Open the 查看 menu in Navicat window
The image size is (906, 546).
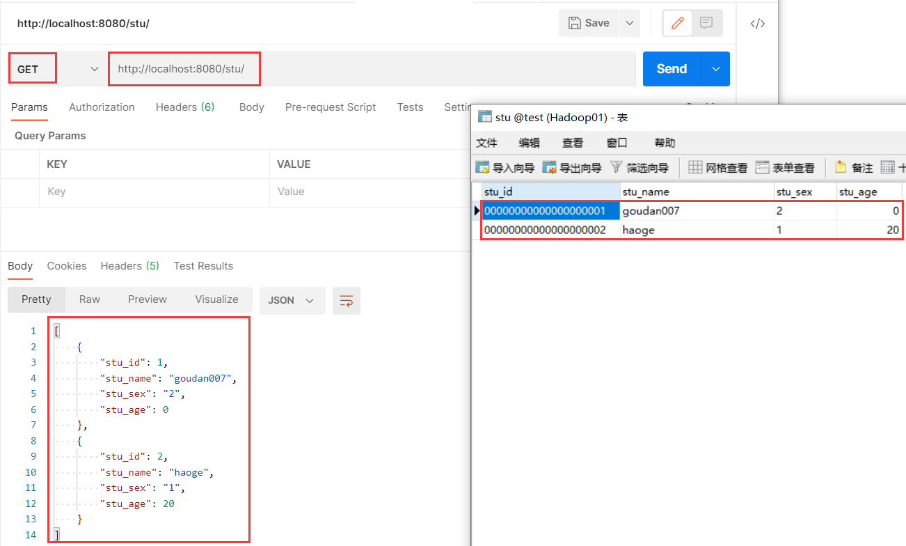coord(573,143)
